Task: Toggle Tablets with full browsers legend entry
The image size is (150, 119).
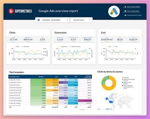Action: click(x=127, y=83)
